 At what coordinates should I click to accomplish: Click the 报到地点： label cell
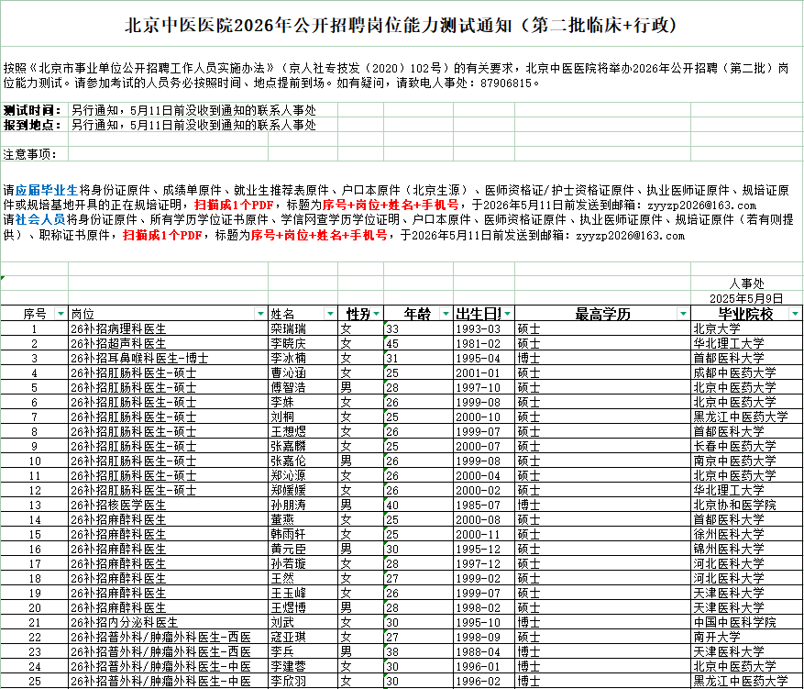[x=34, y=125]
